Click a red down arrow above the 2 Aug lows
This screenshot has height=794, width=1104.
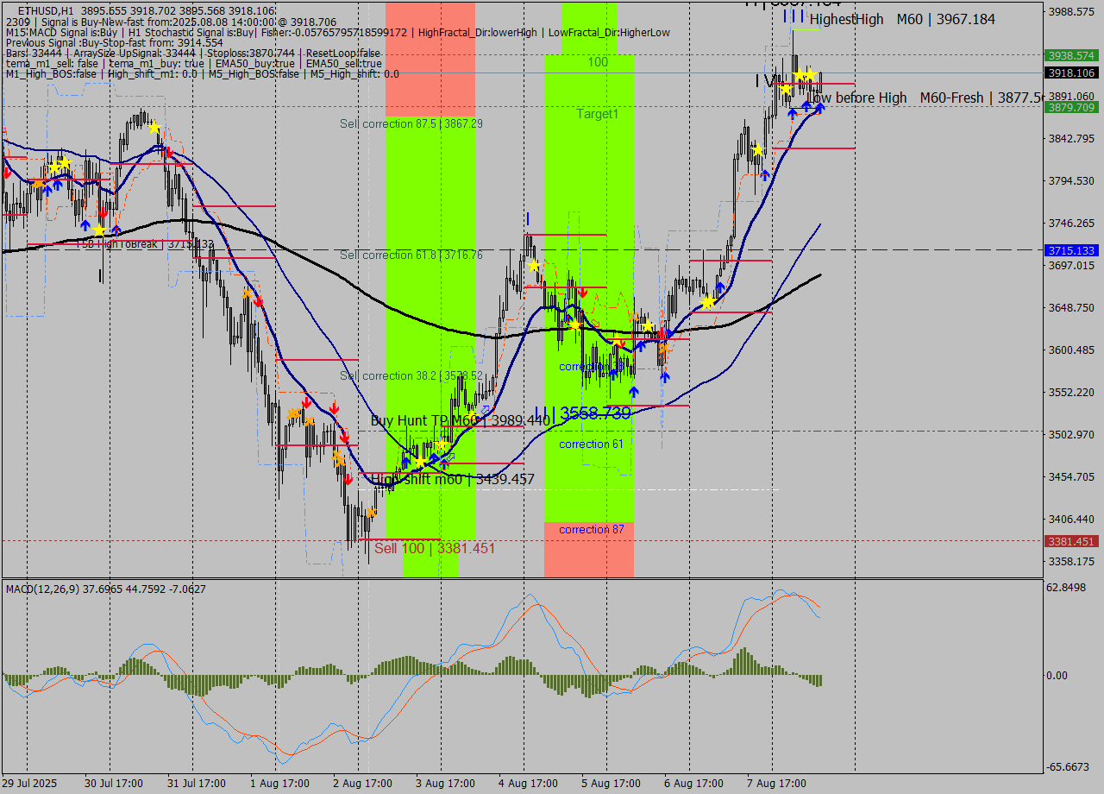coord(348,479)
